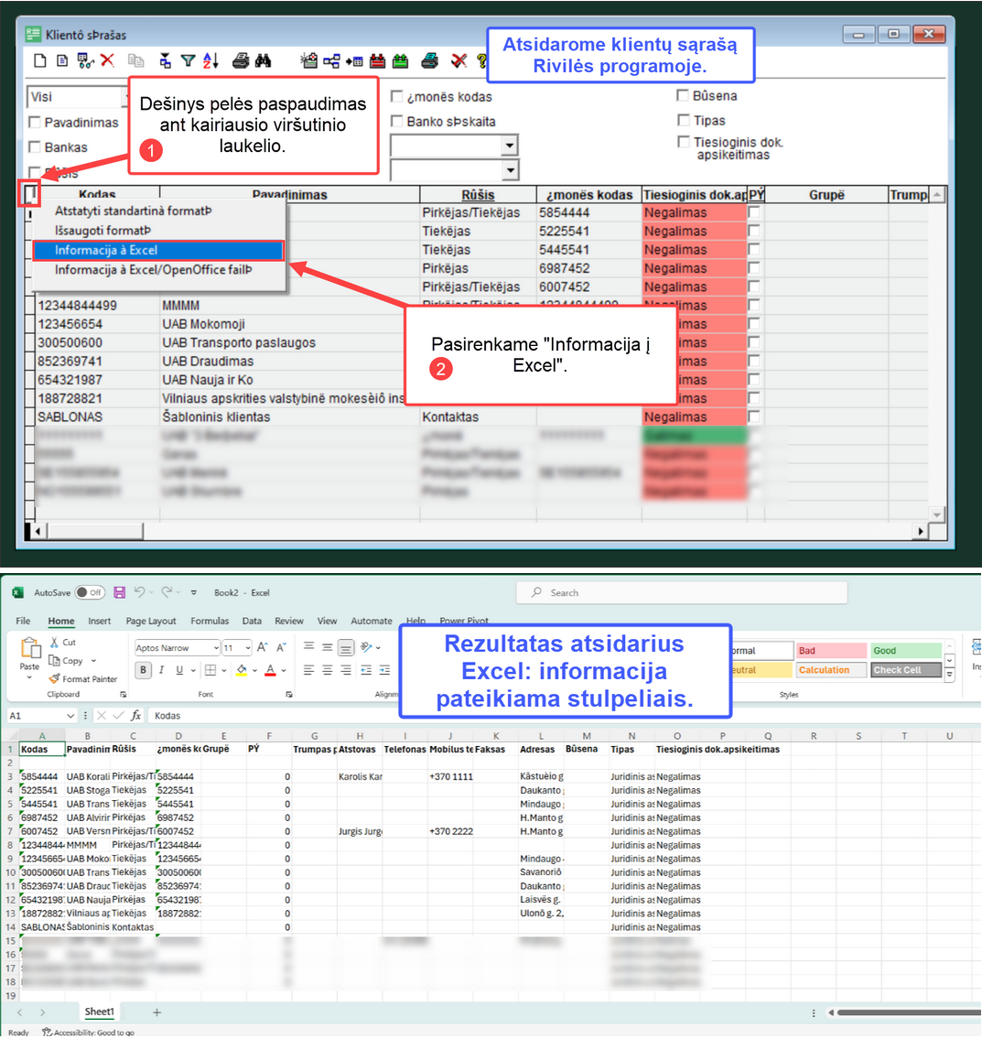Screen dimensions: 982x1039
Task: Toggle the AutoSave switch in Excel
Action: (90, 592)
